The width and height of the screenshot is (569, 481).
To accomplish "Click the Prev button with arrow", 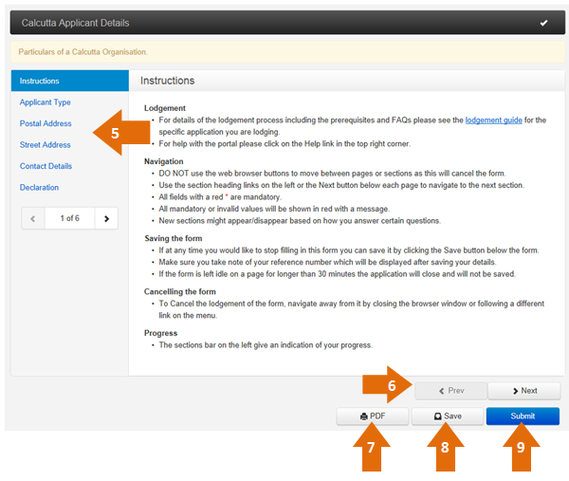I will click(x=451, y=391).
